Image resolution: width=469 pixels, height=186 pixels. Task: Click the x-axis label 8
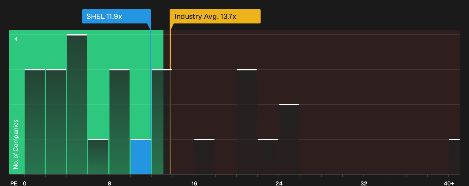coord(110,183)
